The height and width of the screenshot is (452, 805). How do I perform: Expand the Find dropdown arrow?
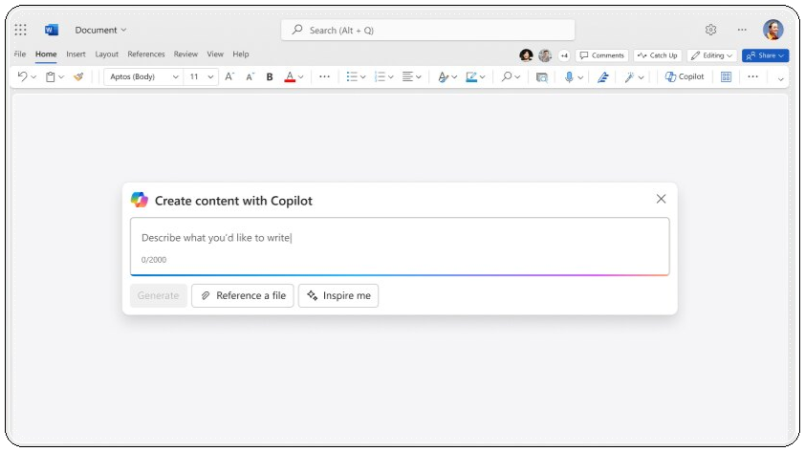[x=517, y=77]
